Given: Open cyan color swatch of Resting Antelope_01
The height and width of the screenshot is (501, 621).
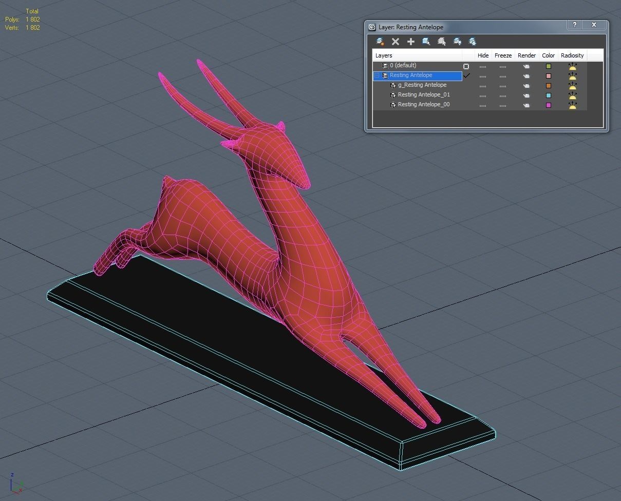Looking at the screenshot, I should (x=549, y=95).
